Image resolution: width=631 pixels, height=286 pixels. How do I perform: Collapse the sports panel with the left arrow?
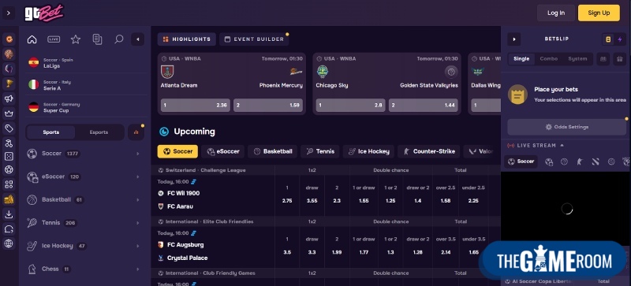137,39
